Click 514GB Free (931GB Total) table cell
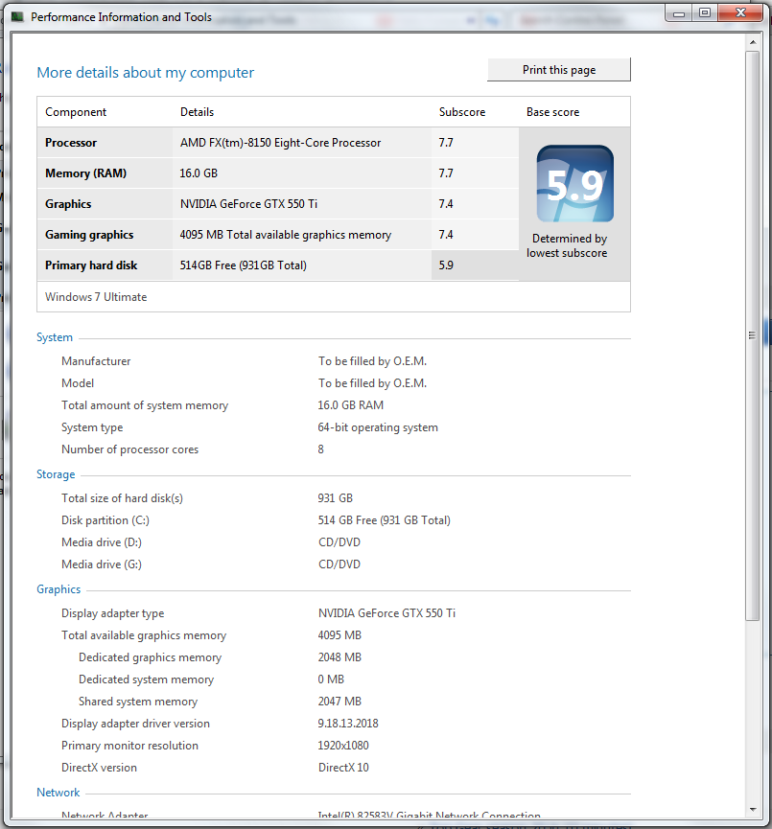 tap(301, 265)
